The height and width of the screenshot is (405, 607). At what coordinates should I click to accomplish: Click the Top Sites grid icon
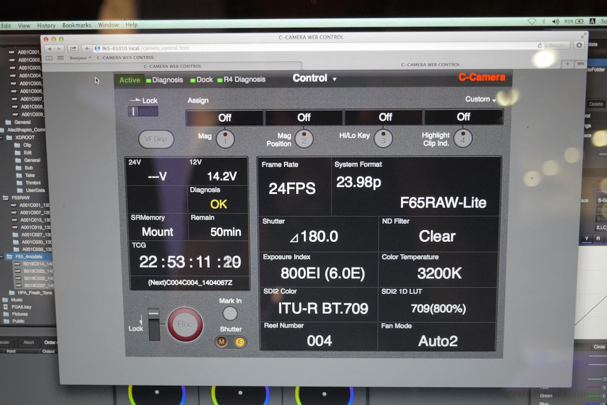coord(61,58)
